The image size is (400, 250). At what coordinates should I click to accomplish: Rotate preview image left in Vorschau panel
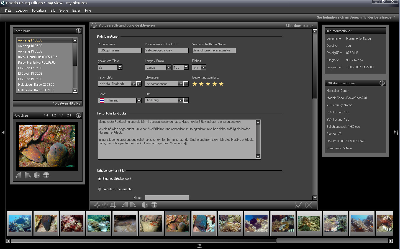[19, 175]
